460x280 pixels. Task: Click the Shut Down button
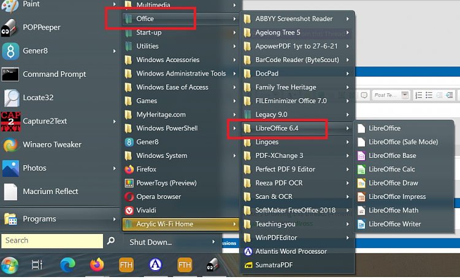pos(151,242)
